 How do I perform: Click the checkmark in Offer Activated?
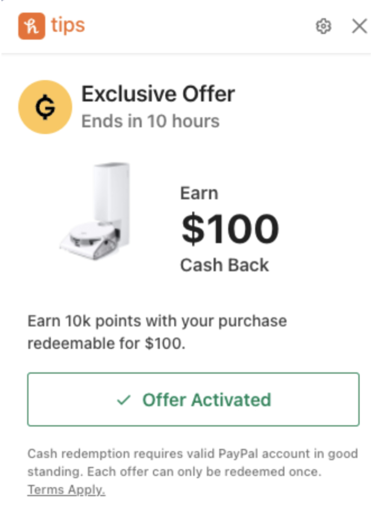123,400
